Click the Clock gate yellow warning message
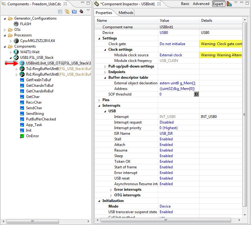 (x=221, y=44)
